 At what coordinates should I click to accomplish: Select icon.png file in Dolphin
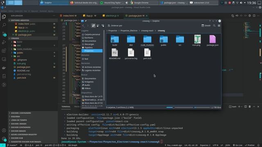(196, 40)
